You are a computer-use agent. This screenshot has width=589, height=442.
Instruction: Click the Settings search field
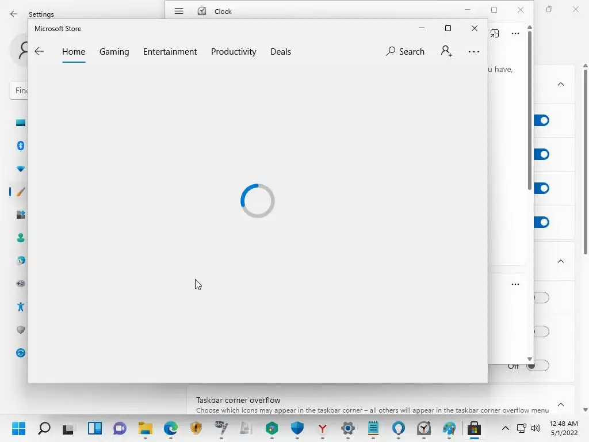tap(19, 90)
